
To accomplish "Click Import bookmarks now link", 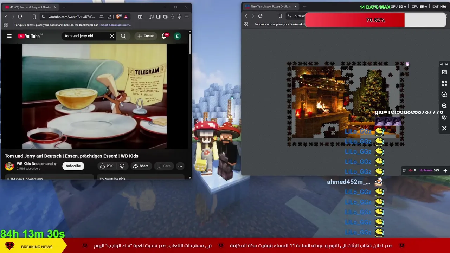I will tap(115, 25).
